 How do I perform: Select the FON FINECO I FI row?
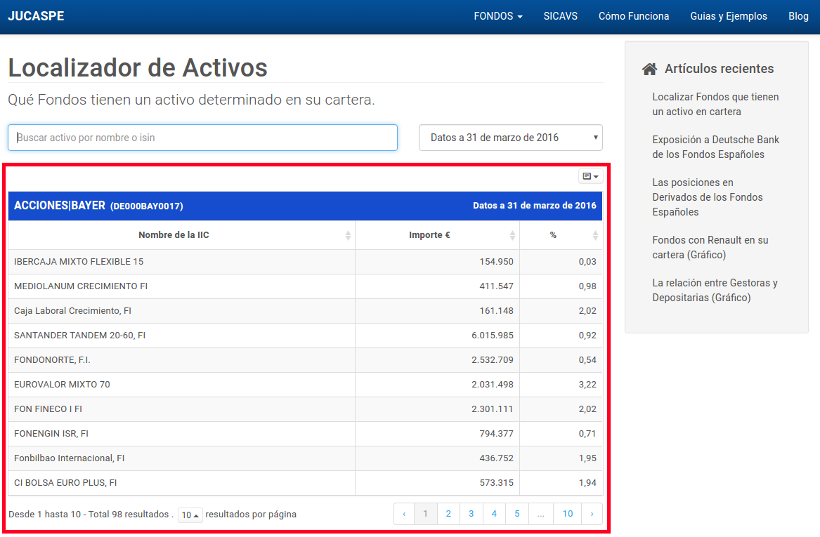pos(306,409)
